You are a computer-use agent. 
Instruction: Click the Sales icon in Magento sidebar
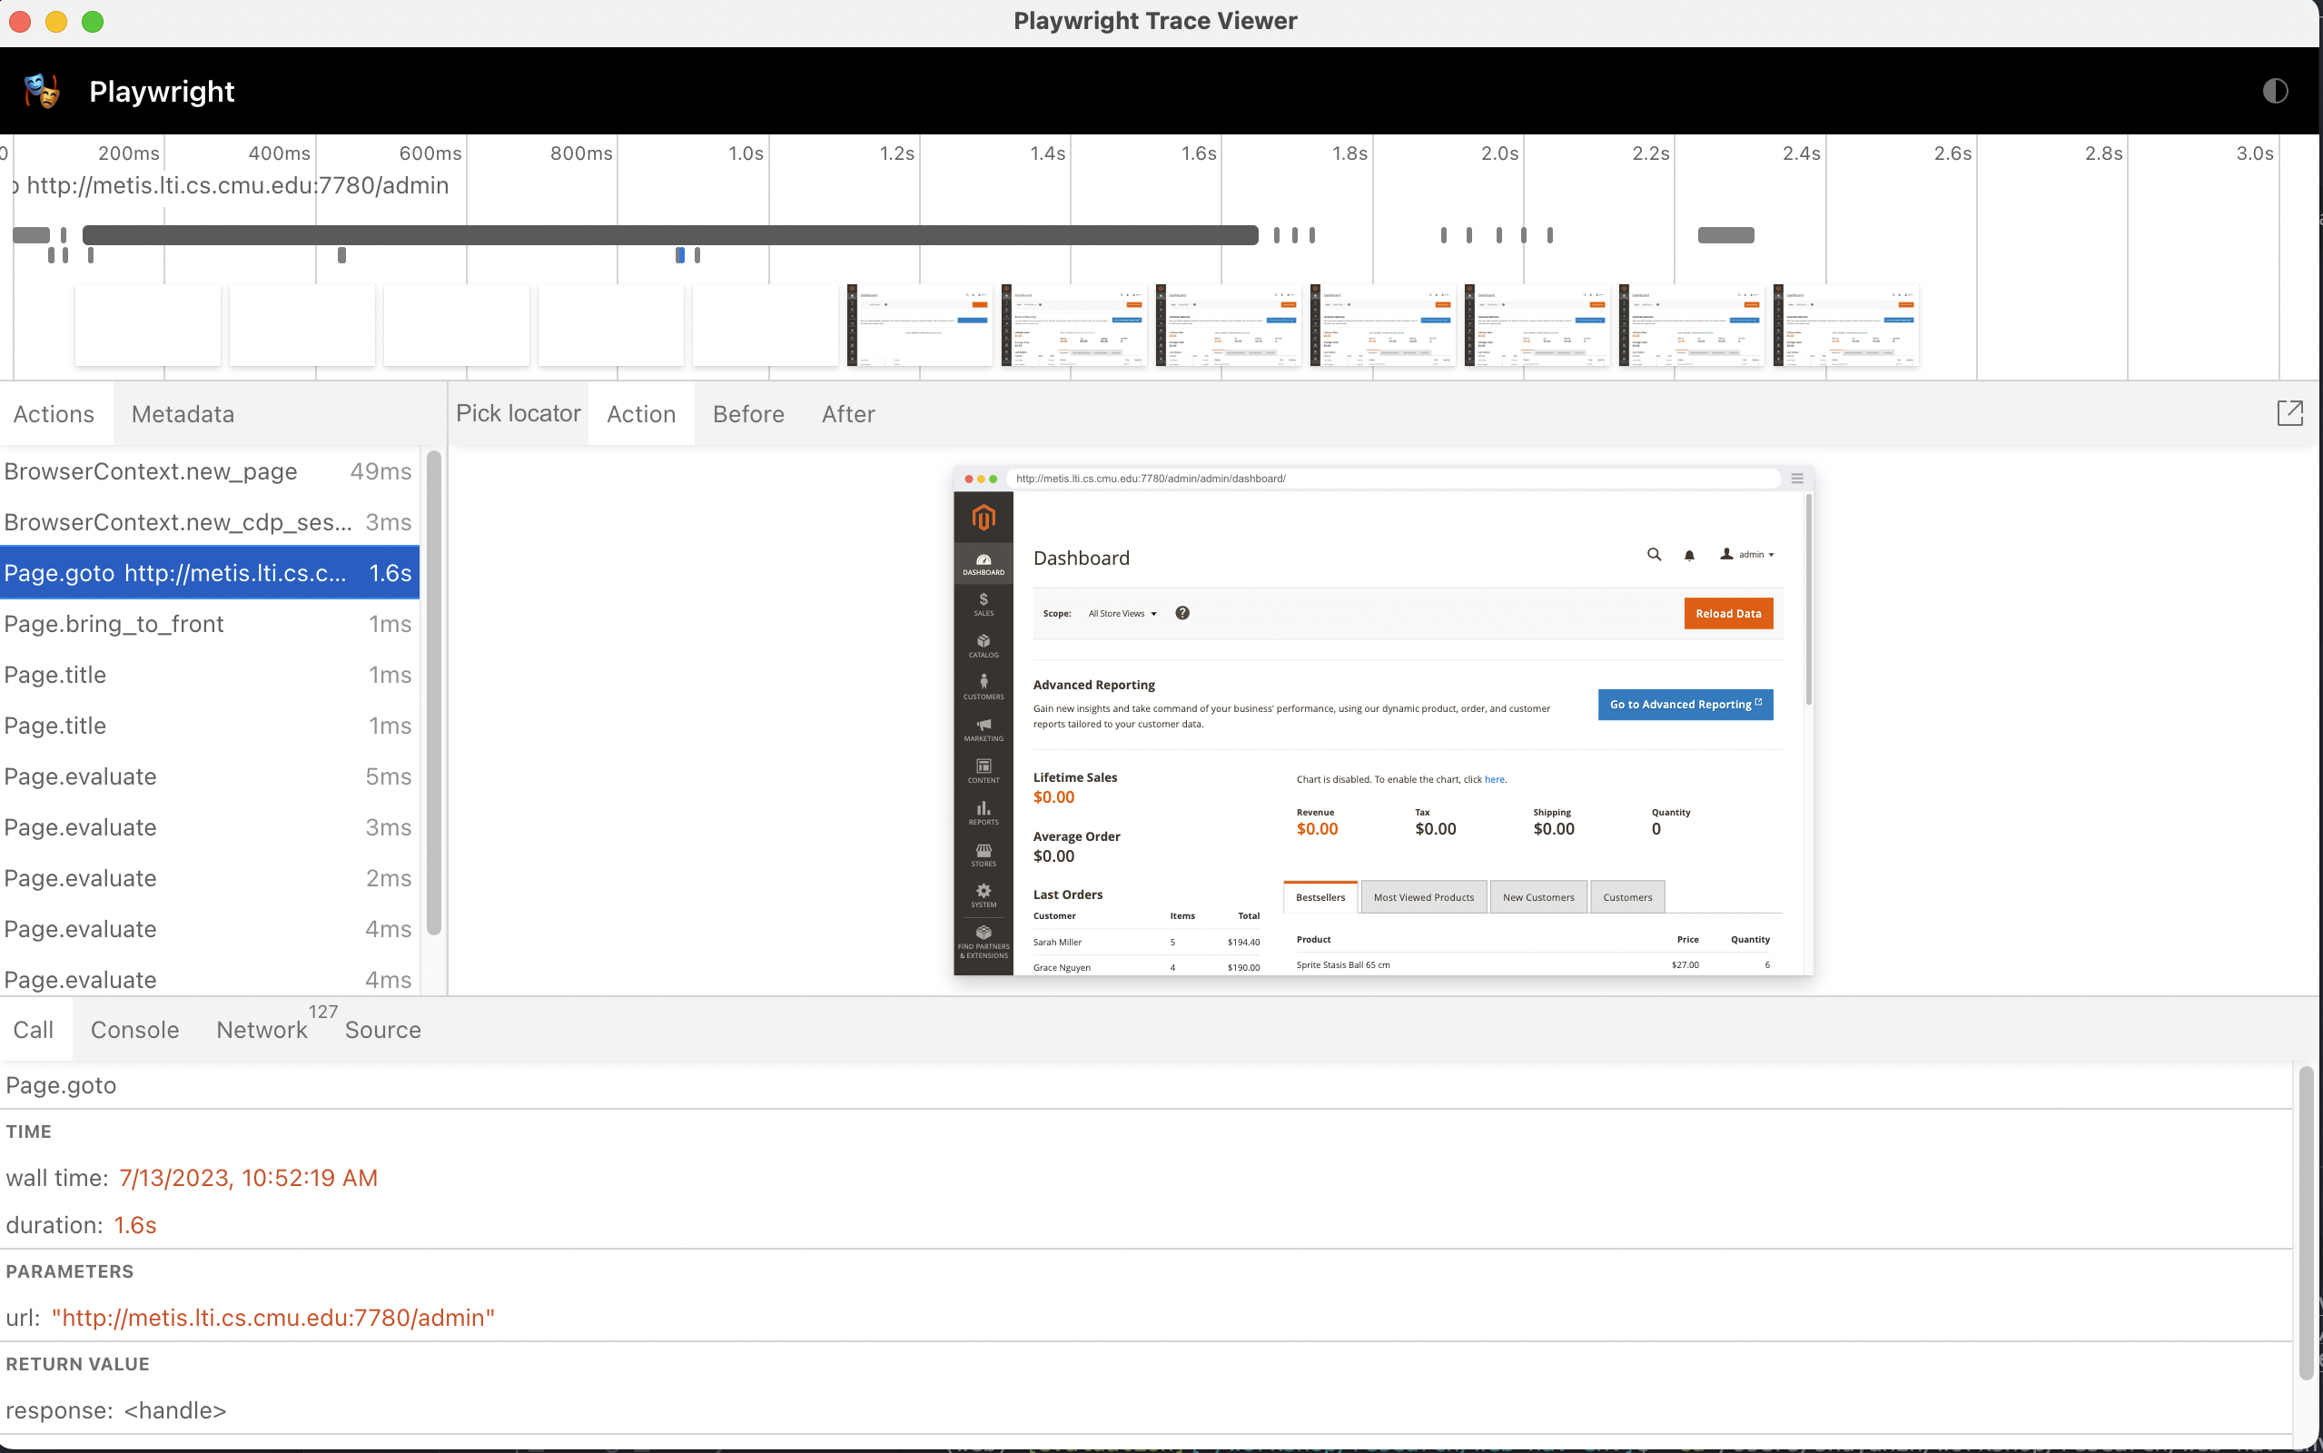click(x=983, y=604)
